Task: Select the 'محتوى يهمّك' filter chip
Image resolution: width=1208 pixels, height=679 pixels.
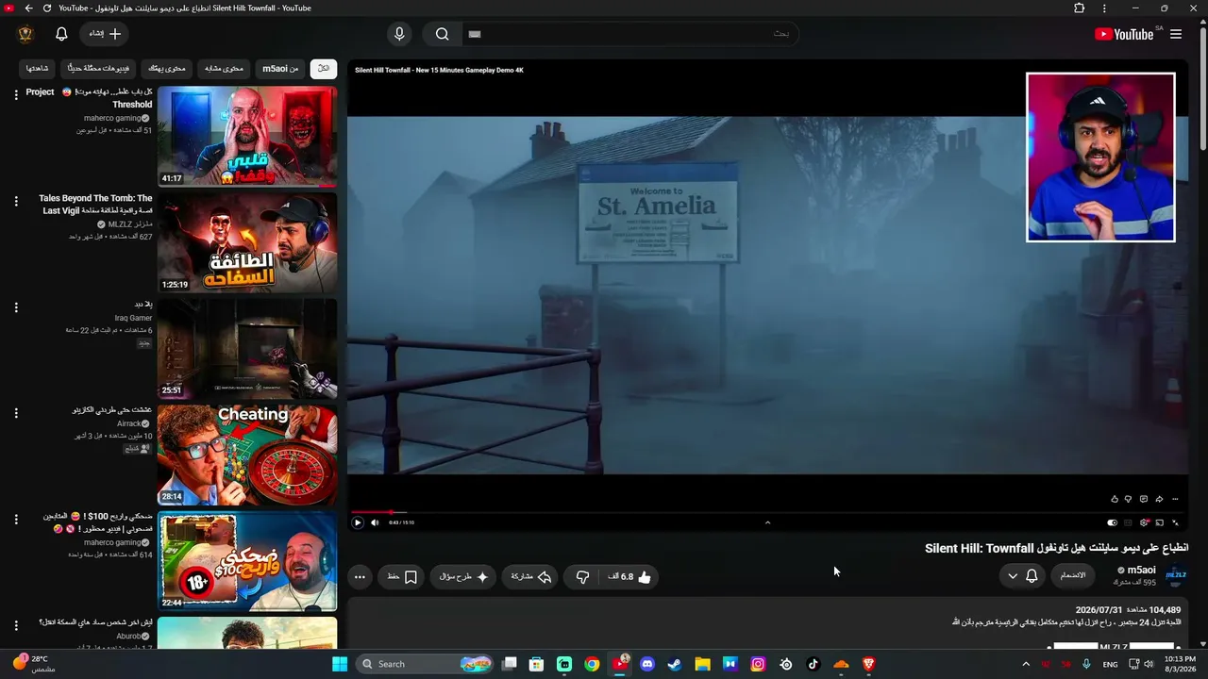Action: click(168, 69)
